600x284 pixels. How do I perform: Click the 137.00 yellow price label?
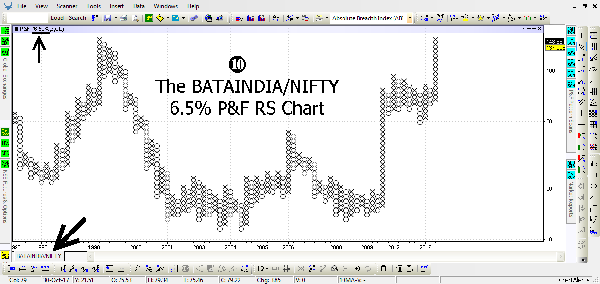point(554,48)
